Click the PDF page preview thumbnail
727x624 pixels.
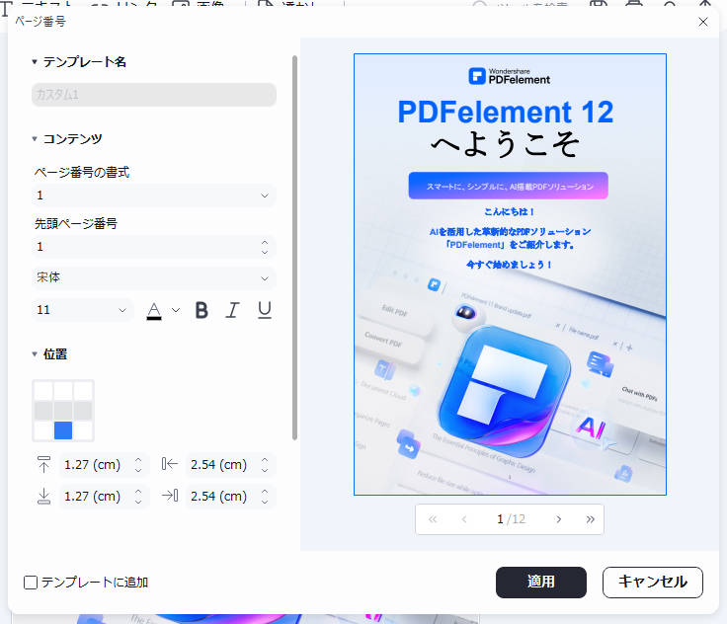510,274
